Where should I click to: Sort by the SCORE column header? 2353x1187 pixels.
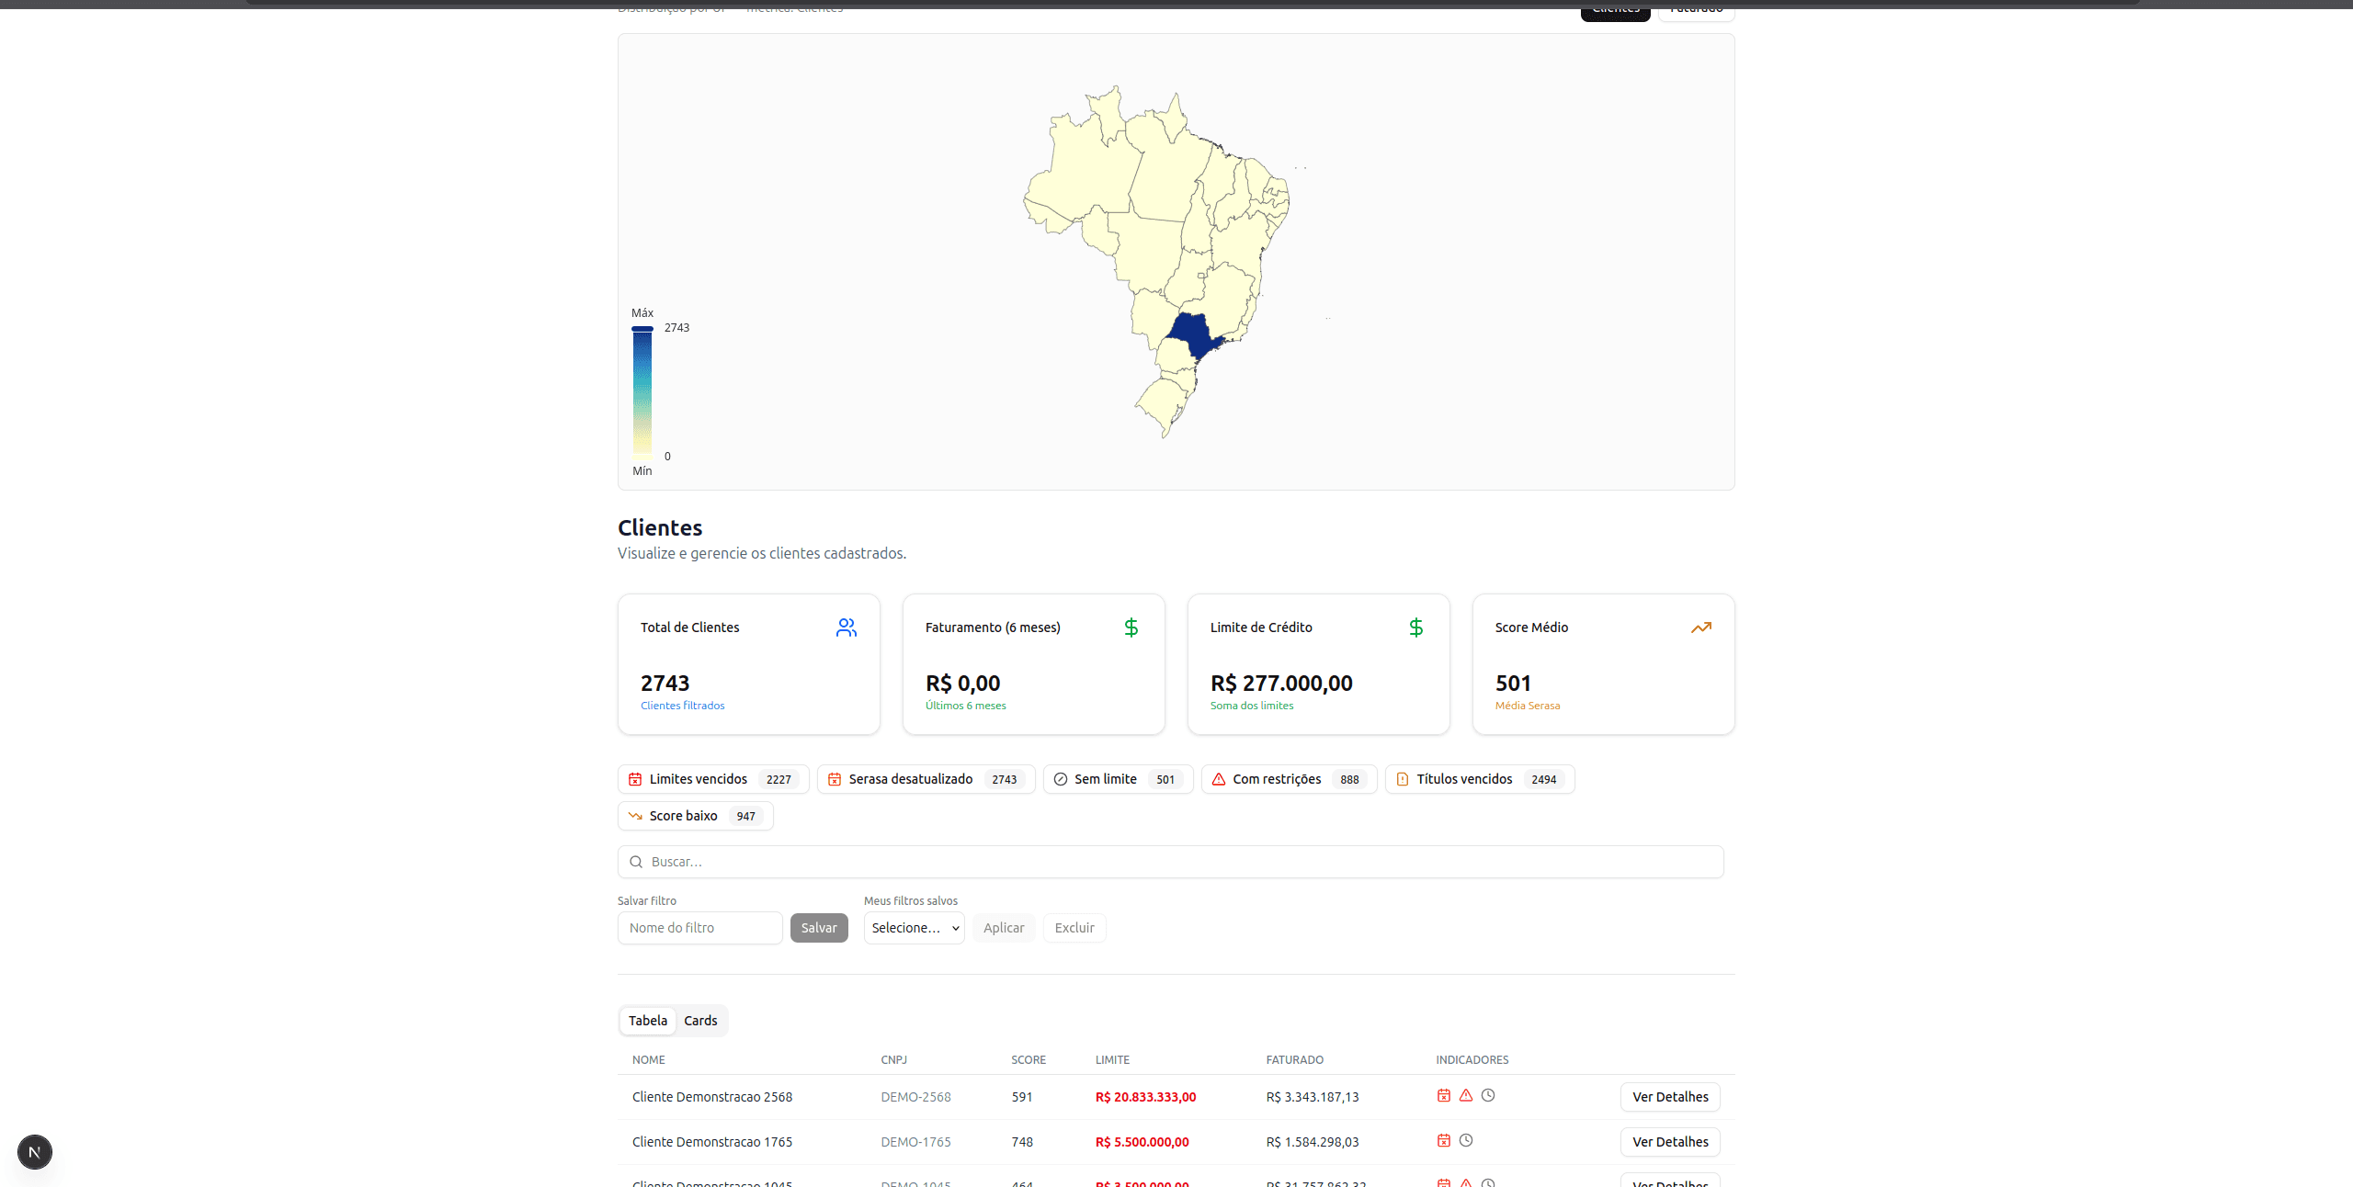[x=1029, y=1060]
